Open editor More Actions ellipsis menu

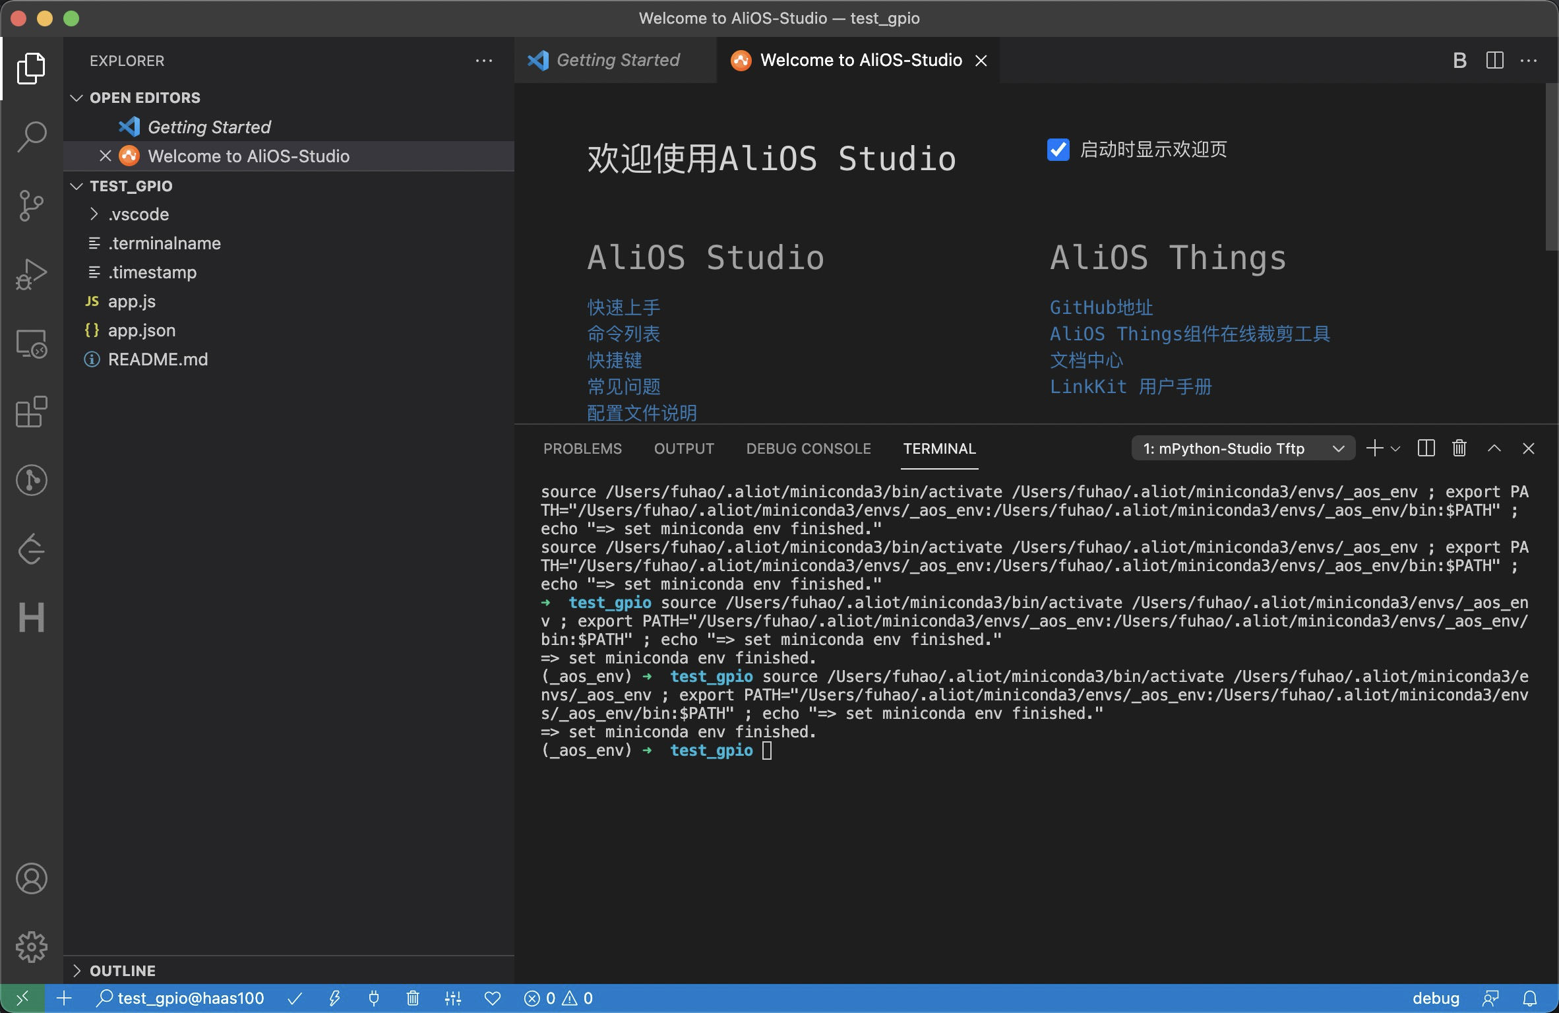1529,61
